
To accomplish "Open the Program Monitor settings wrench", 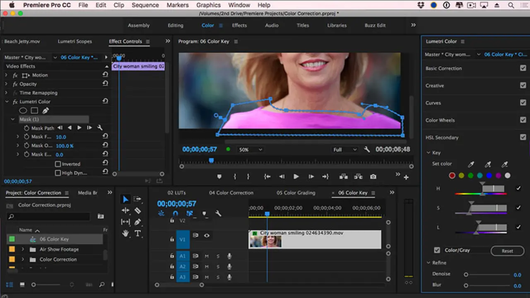I will pos(366,149).
